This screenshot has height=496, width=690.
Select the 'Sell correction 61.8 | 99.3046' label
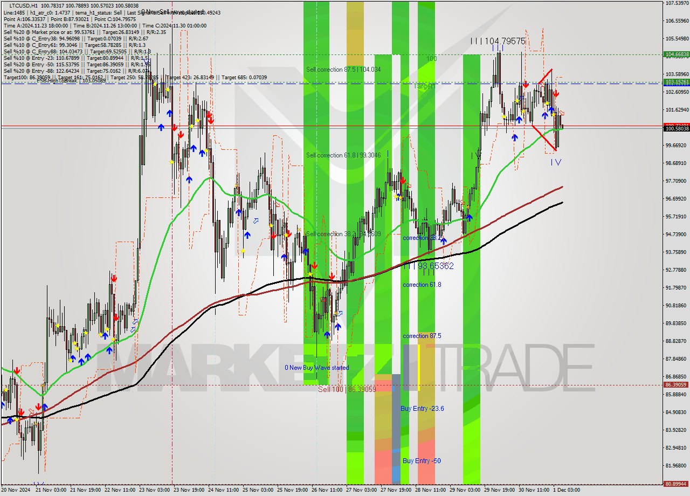tap(343, 155)
